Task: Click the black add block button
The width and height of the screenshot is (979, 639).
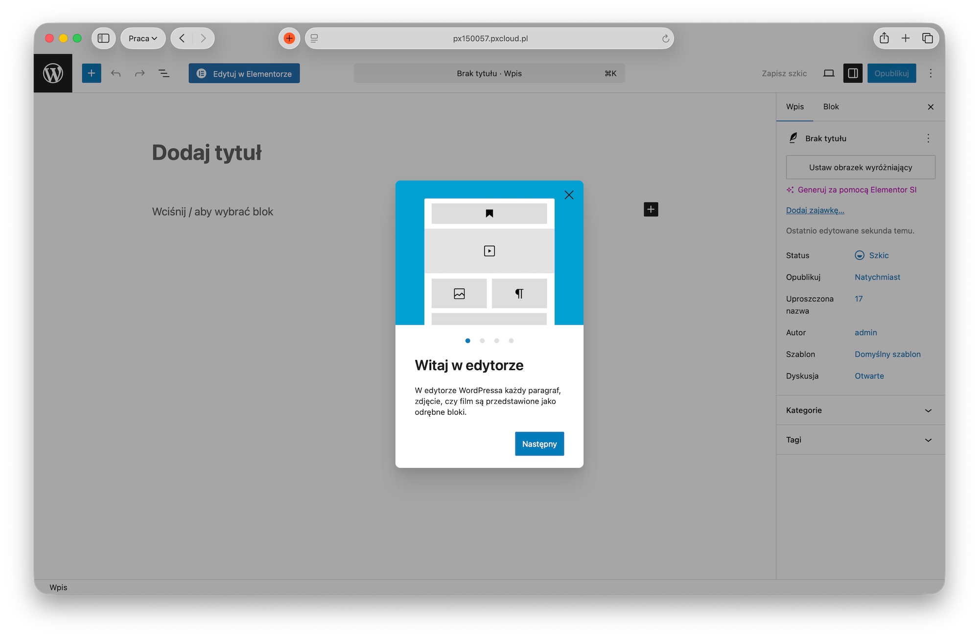Action: pos(651,209)
